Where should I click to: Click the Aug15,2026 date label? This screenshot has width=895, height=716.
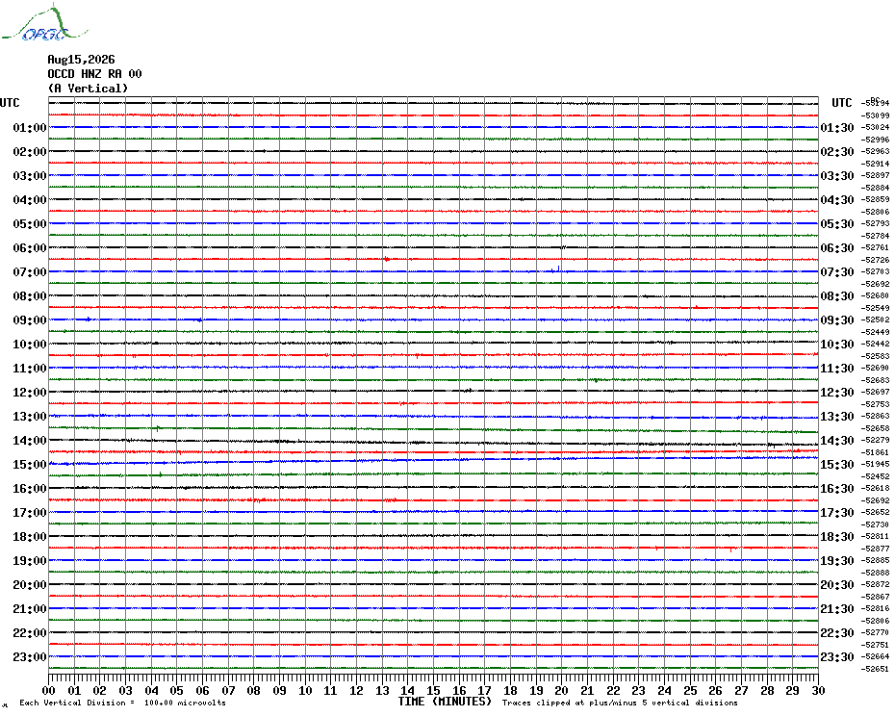click(x=81, y=60)
